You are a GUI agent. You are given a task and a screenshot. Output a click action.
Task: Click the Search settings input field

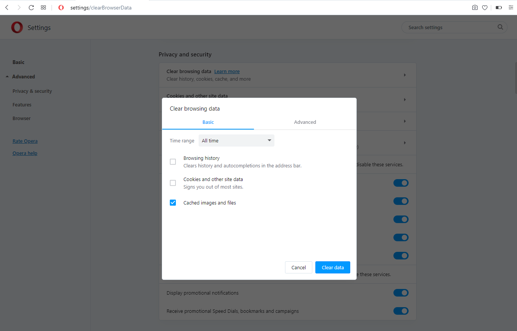pos(451,27)
